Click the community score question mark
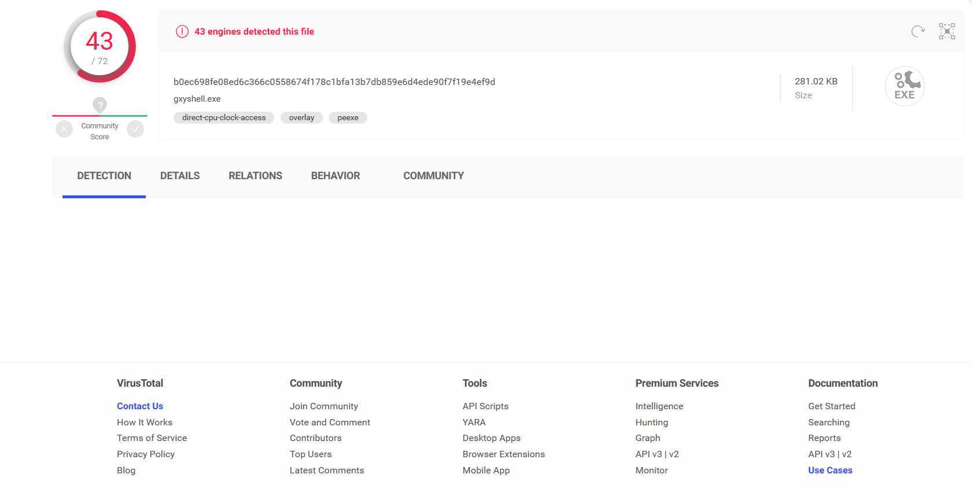 coord(100,105)
